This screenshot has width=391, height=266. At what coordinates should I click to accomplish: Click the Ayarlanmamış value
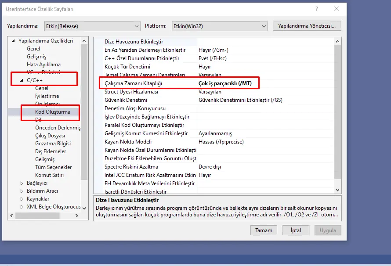tap(215, 133)
